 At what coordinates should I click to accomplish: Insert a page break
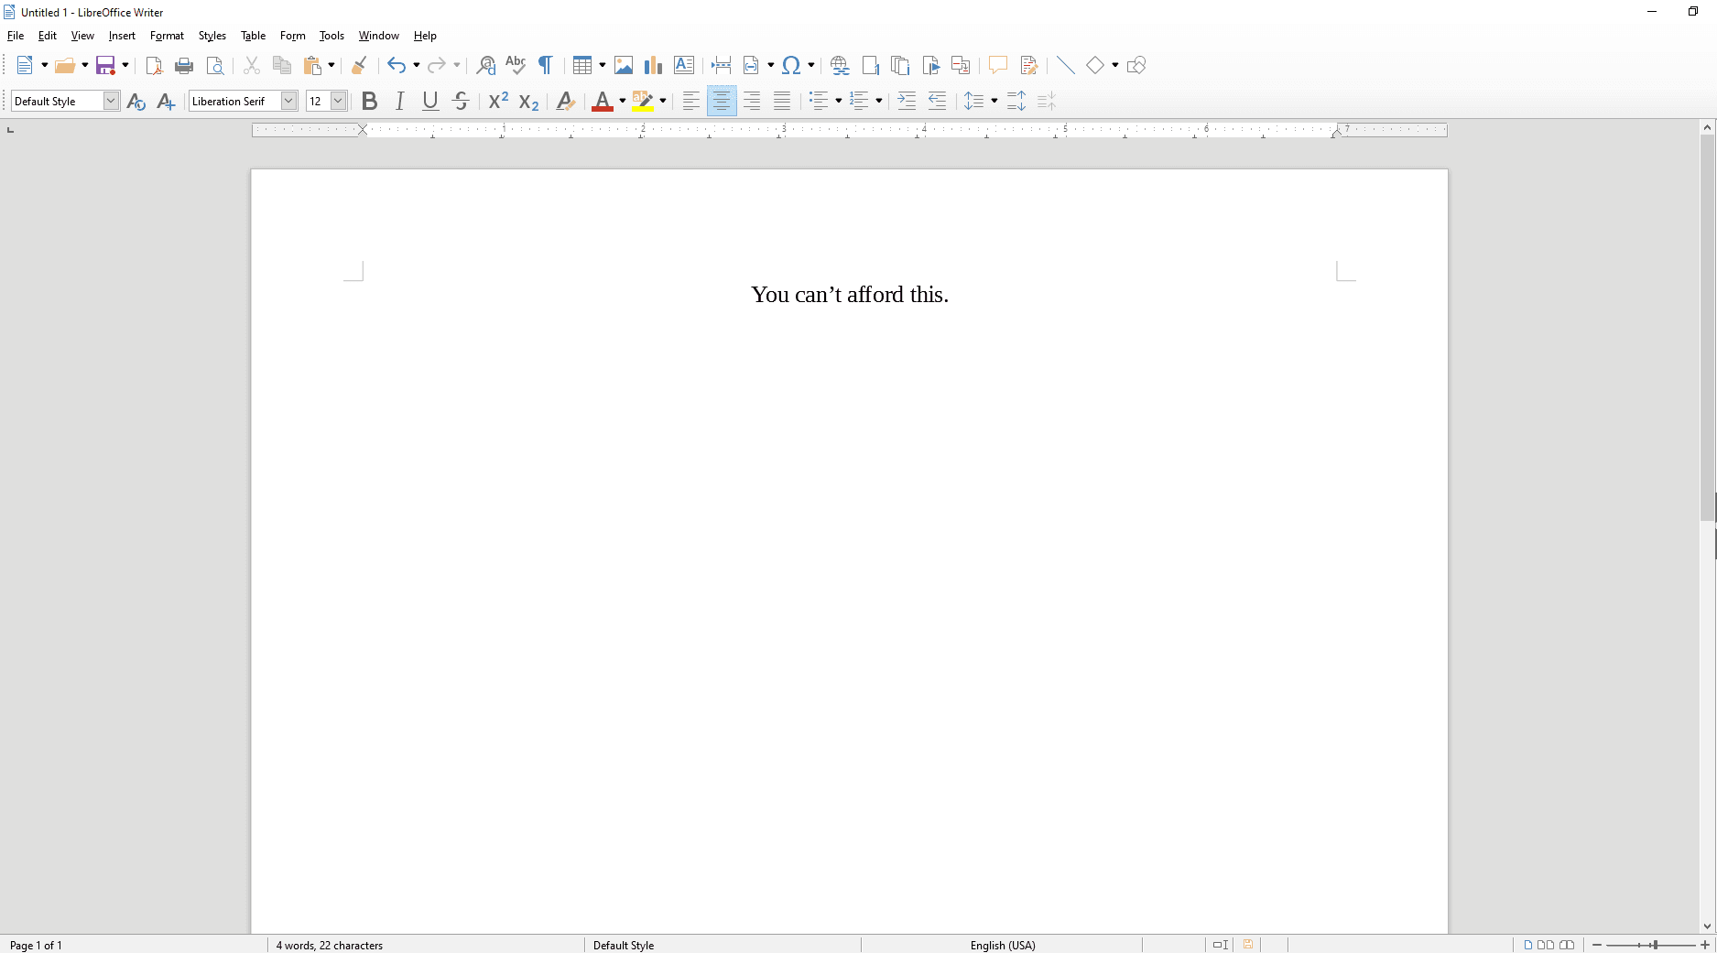721,65
